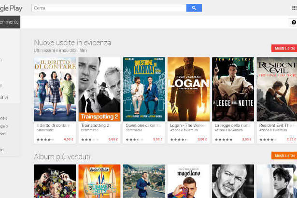Open the dark-haired young man album cover

(x=277, y=181)
